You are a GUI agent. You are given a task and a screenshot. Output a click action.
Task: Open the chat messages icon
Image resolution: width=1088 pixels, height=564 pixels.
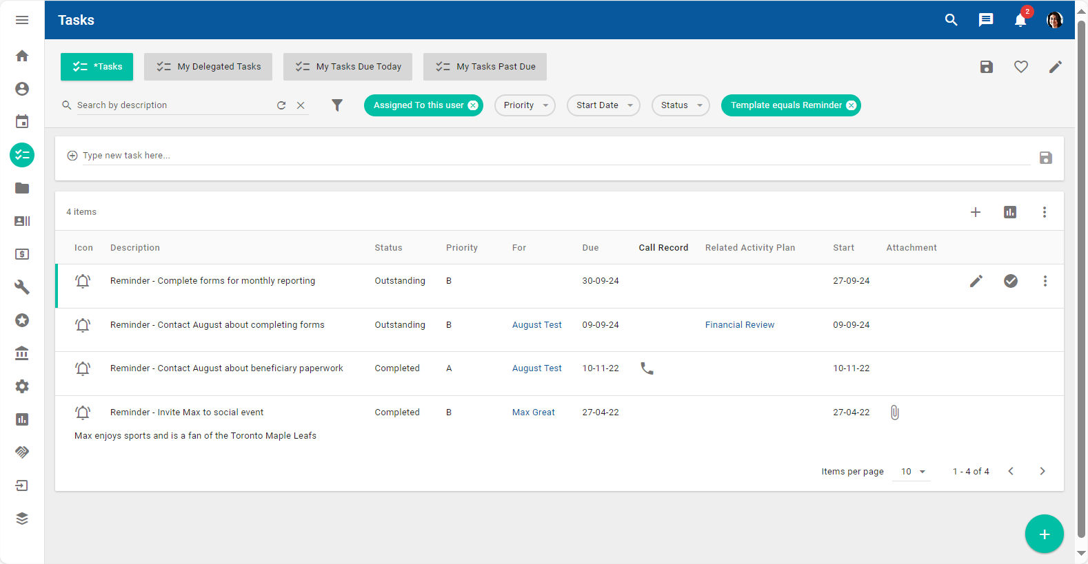[x=986, y=20]
